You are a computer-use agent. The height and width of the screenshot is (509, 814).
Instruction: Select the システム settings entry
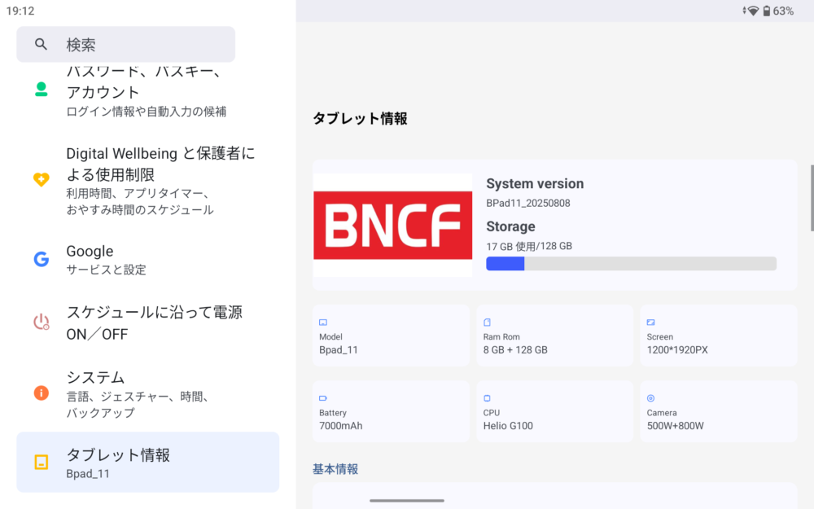pyautogui.click(x=147, y=393)
